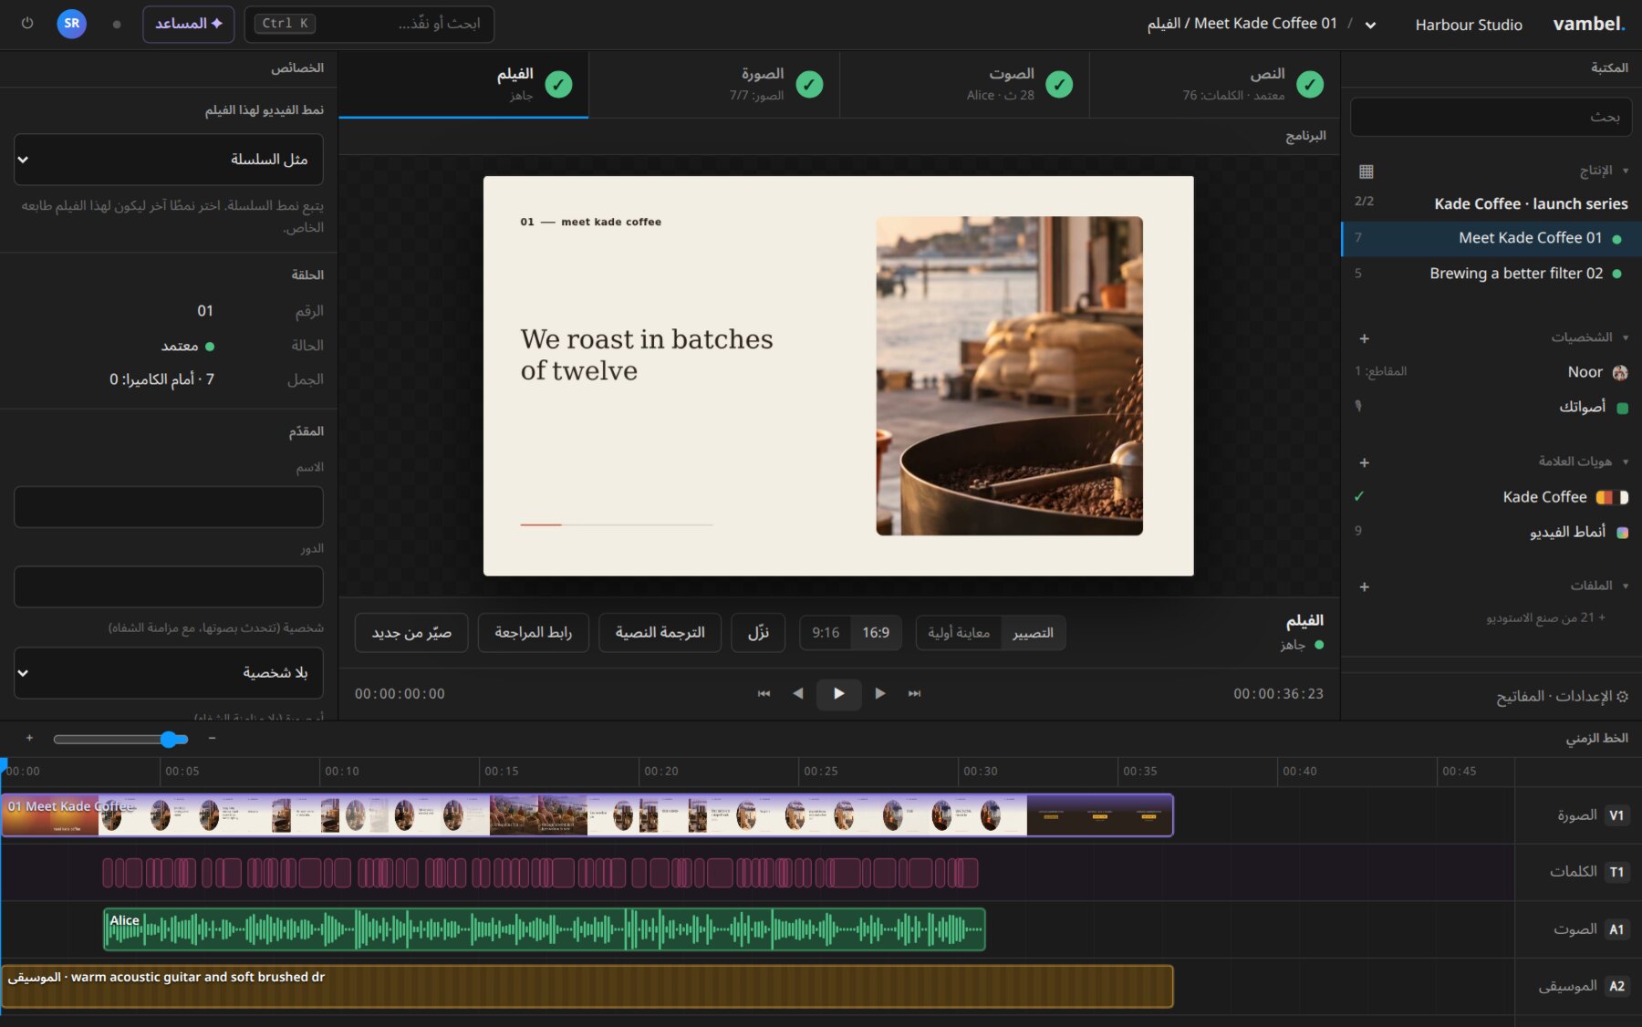Image resolution: width=1642 pixels, height=1027 pixels.
Task: Select the 16:9 aspect ratio
Action: (876, 633)
